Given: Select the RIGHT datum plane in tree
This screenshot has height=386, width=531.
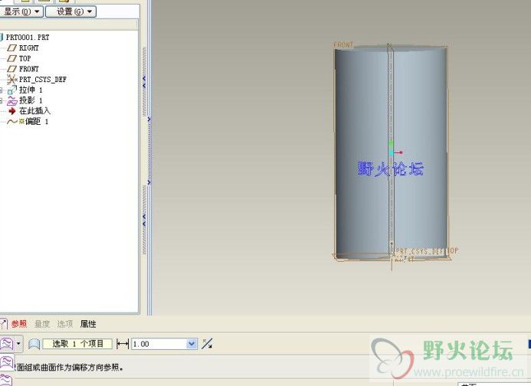Looking at the screenshot, I should tap(28, 48).
